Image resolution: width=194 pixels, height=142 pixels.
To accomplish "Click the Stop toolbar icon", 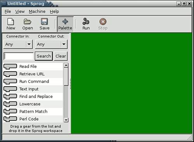I will click(103, 22).
